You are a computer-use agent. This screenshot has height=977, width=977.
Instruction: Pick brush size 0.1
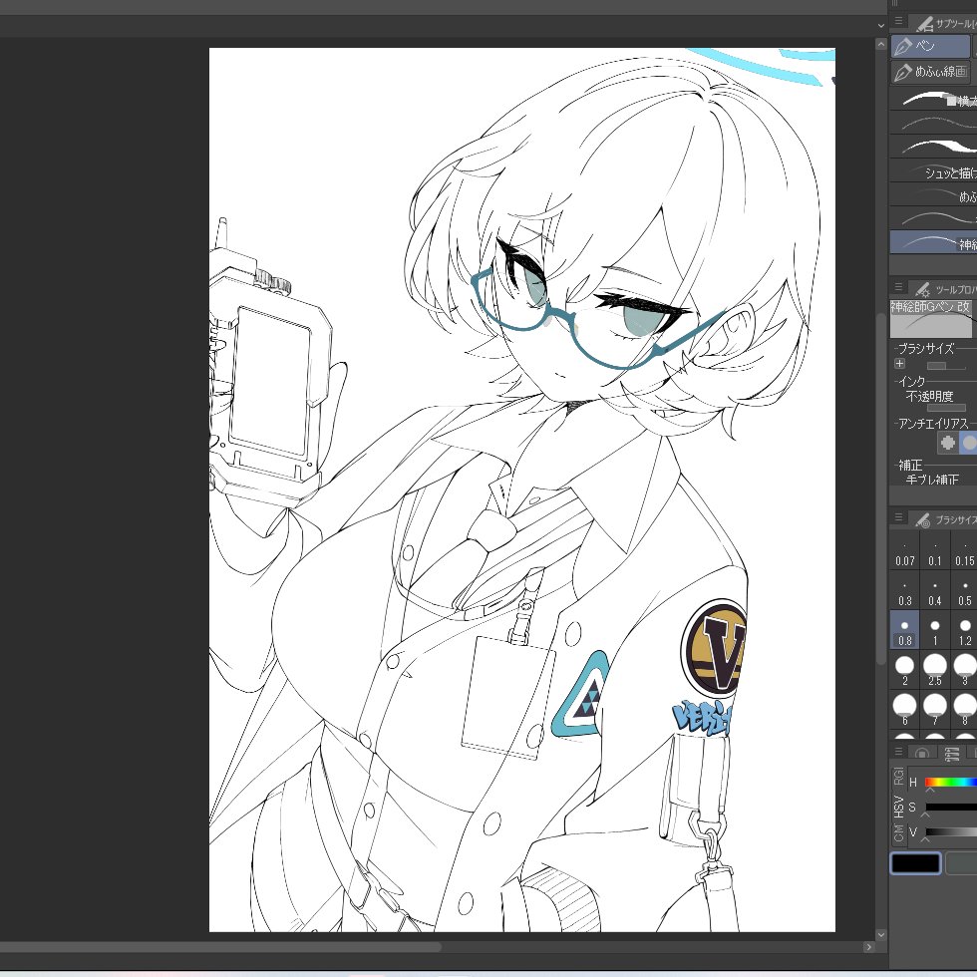pos(935,550)
